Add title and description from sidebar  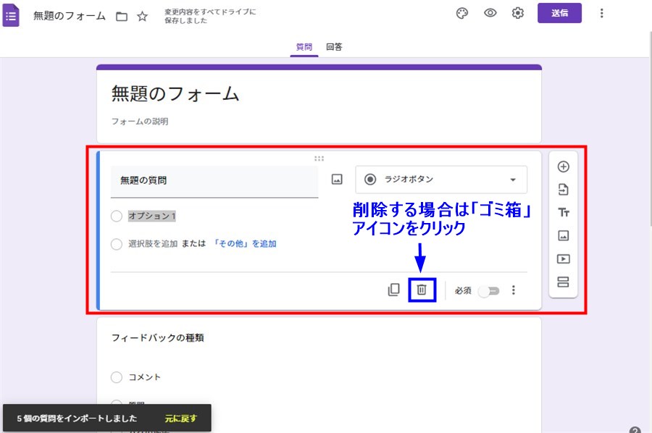[563, 212]
